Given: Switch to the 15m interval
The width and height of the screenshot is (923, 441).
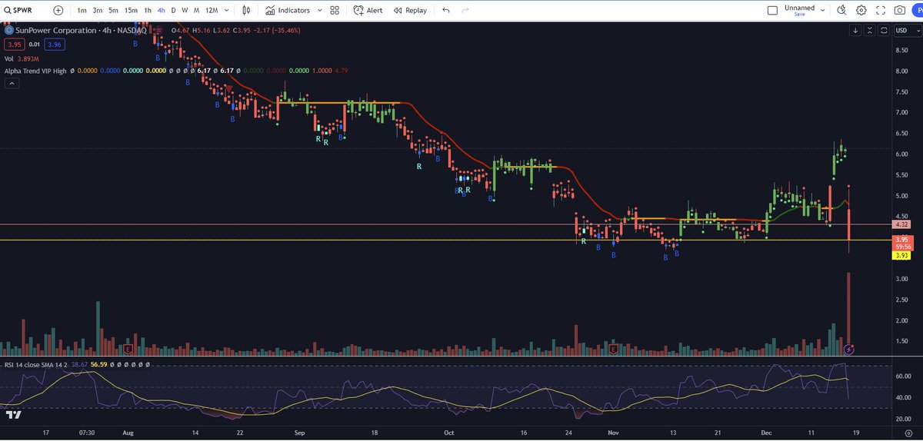Looking at the screenshot, I should click(x=132, y=11).
